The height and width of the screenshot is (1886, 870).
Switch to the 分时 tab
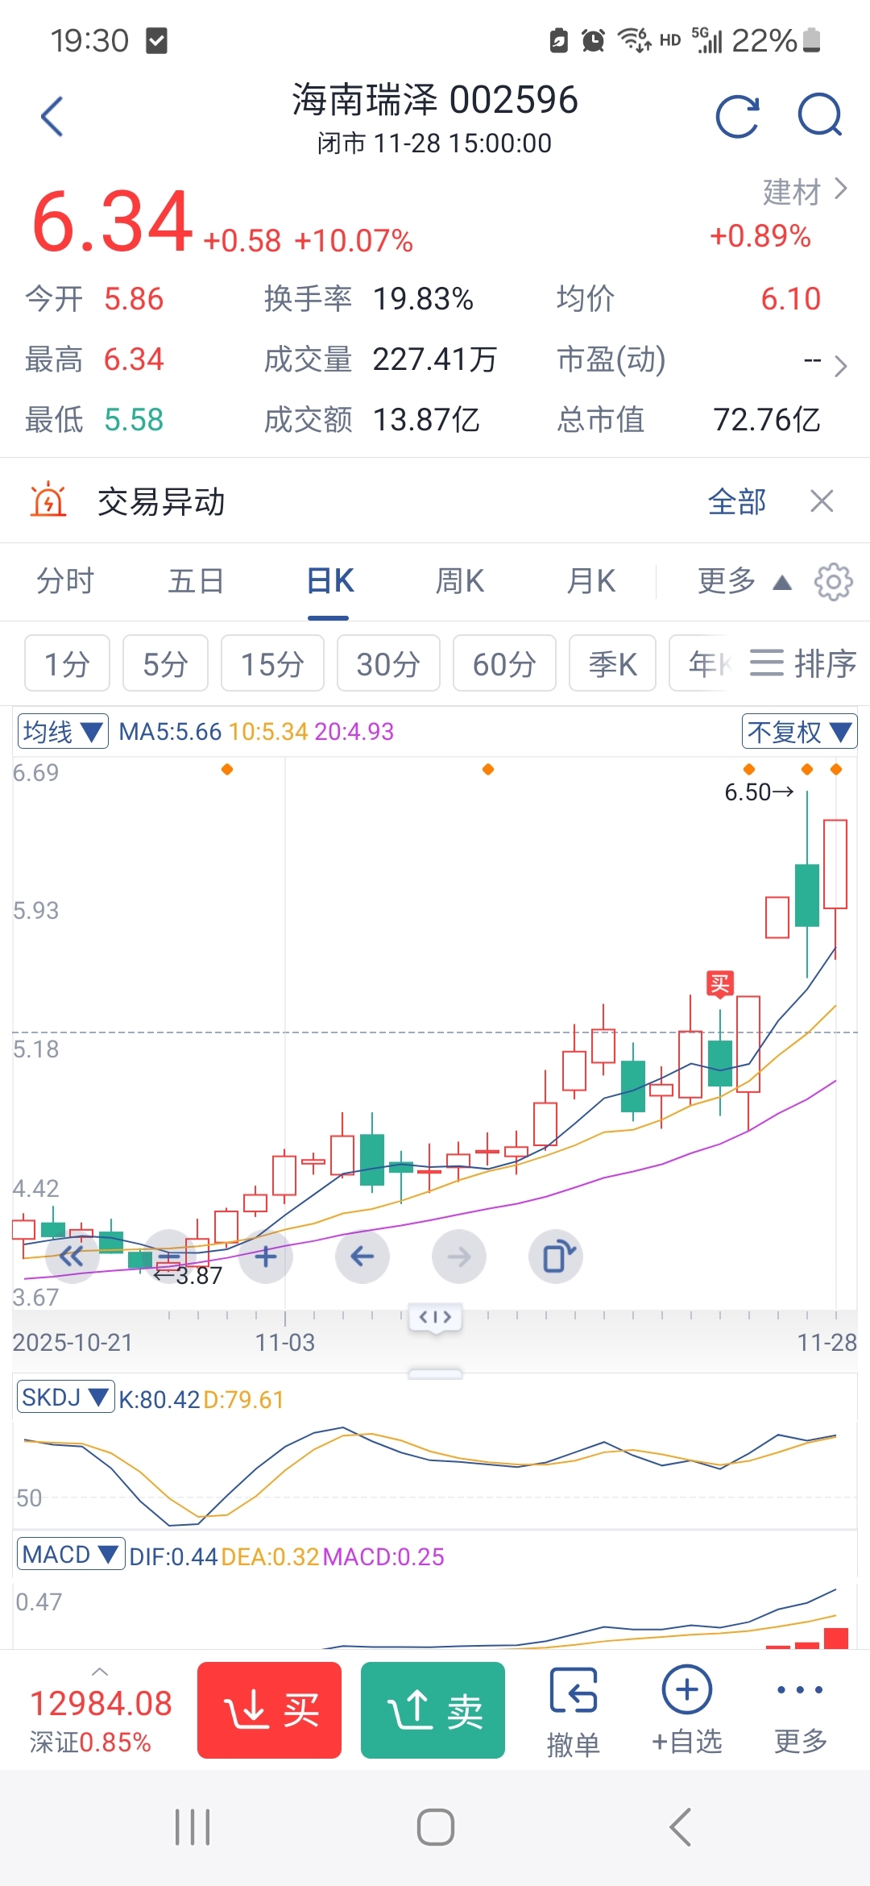[65, 581]
